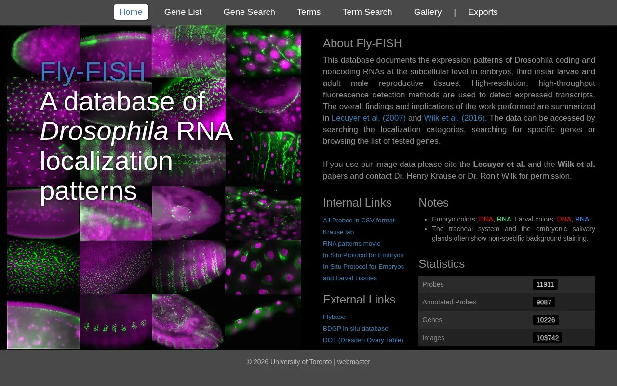Click the External Links heading
The image size is (617, 386).
(359, 300)
